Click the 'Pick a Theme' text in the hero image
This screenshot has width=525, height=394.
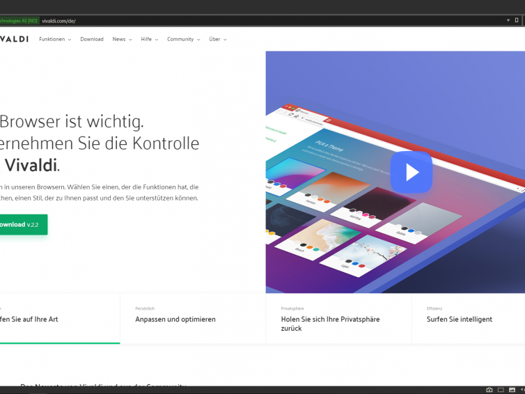[x=329, y=146]
